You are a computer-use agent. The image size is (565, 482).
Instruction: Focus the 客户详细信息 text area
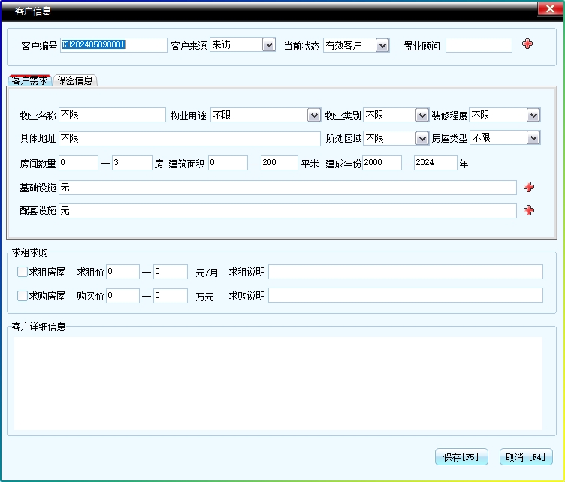(278, 383)
